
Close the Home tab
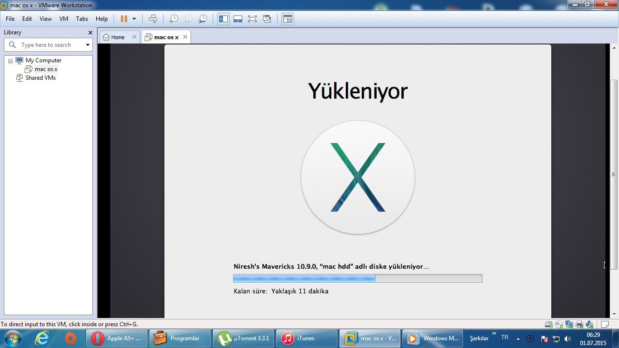click(134, 37)
